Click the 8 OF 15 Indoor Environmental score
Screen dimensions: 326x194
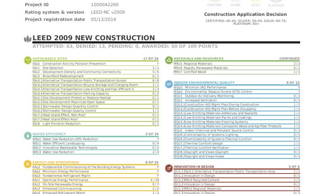click(x=293, y=83)
